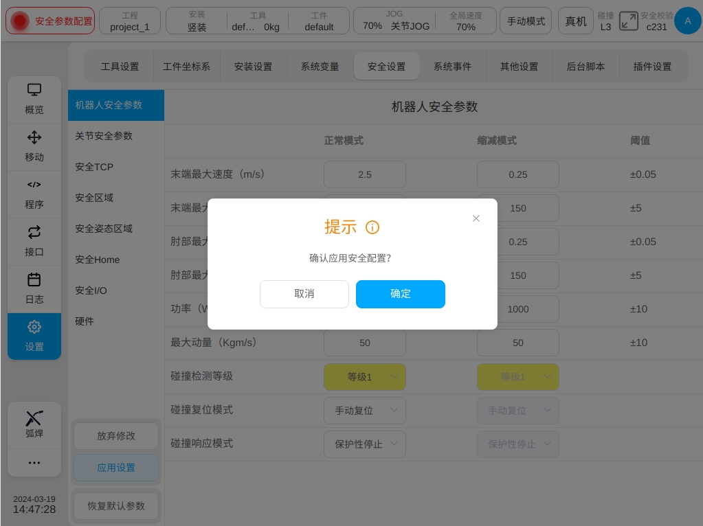Open the 程序 program code icon
703x526 pixels.
coord(34,185)
